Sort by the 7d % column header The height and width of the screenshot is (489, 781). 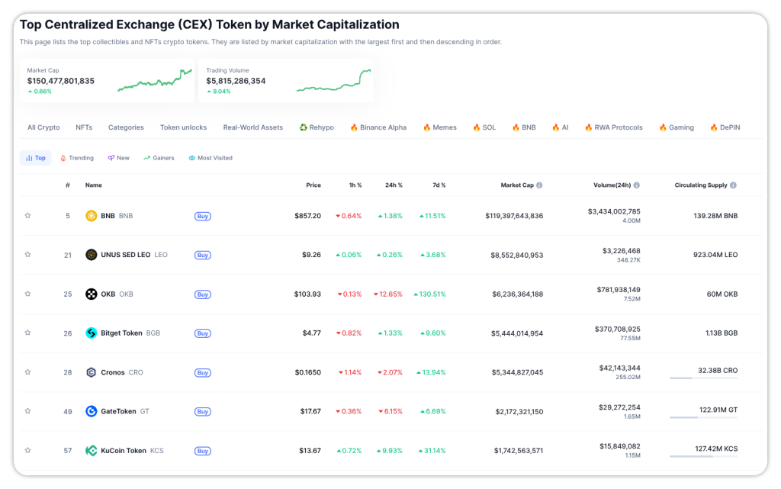coord(438,185)
